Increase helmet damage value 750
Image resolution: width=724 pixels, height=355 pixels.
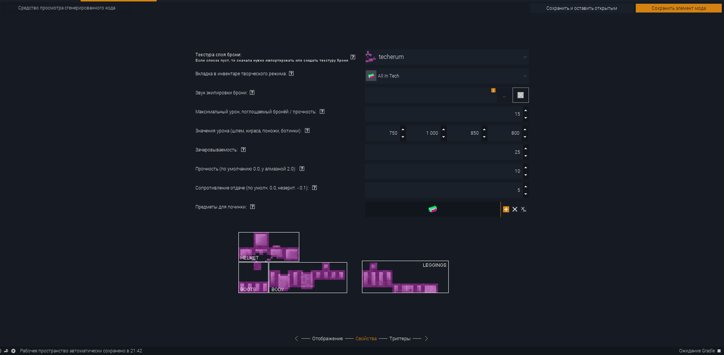(x=403, y=130)
